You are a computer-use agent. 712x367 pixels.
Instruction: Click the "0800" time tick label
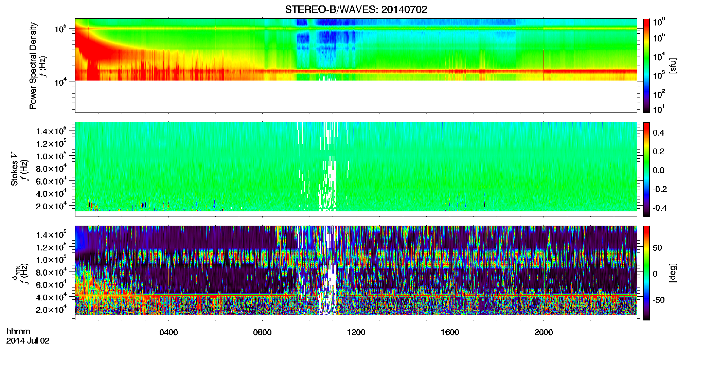click(x=262, y=332)
